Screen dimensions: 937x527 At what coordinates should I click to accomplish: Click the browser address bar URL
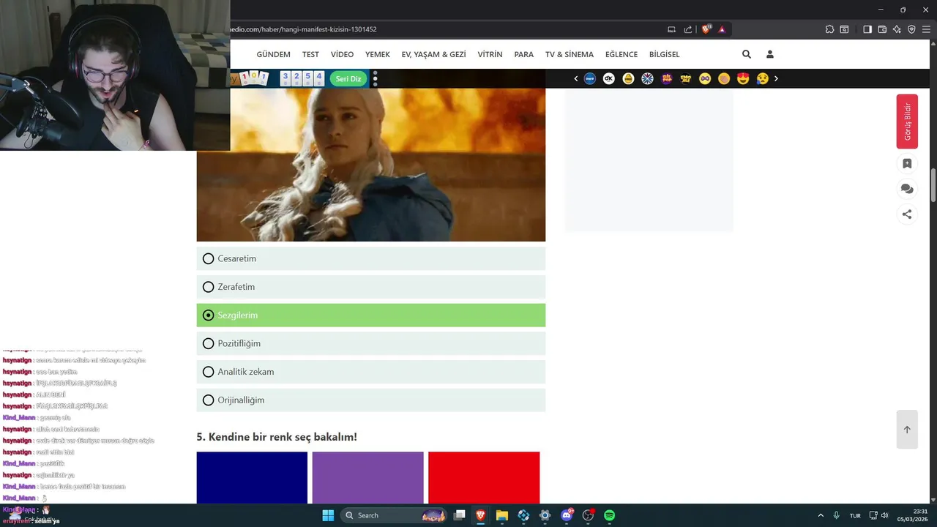(304, 29)
